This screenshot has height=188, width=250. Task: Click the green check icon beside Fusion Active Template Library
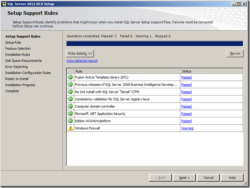(x=70, y=77)
